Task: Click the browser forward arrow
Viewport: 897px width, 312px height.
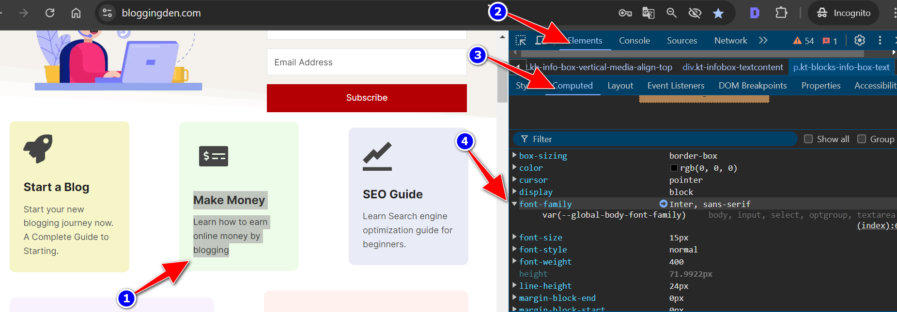Action: [x=23, y=13]
